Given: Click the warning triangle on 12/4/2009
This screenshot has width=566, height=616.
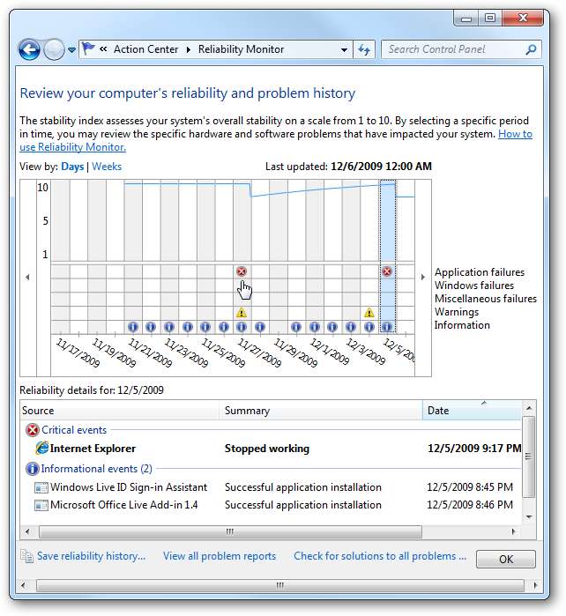Looking at the screenshot, I should pyautogui.click(x=369, y=313).
